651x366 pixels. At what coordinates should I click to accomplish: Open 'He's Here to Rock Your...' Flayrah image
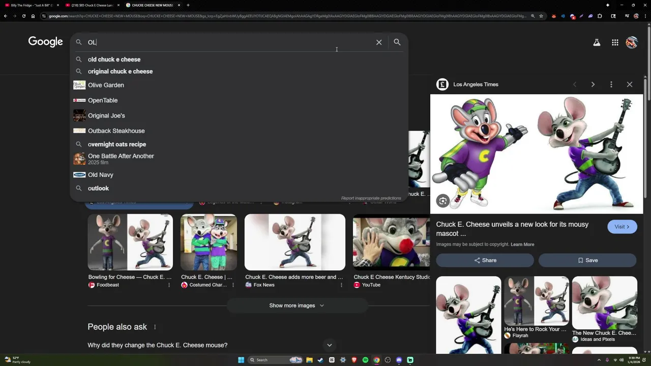pyautogui.click(x=537, y=301)
